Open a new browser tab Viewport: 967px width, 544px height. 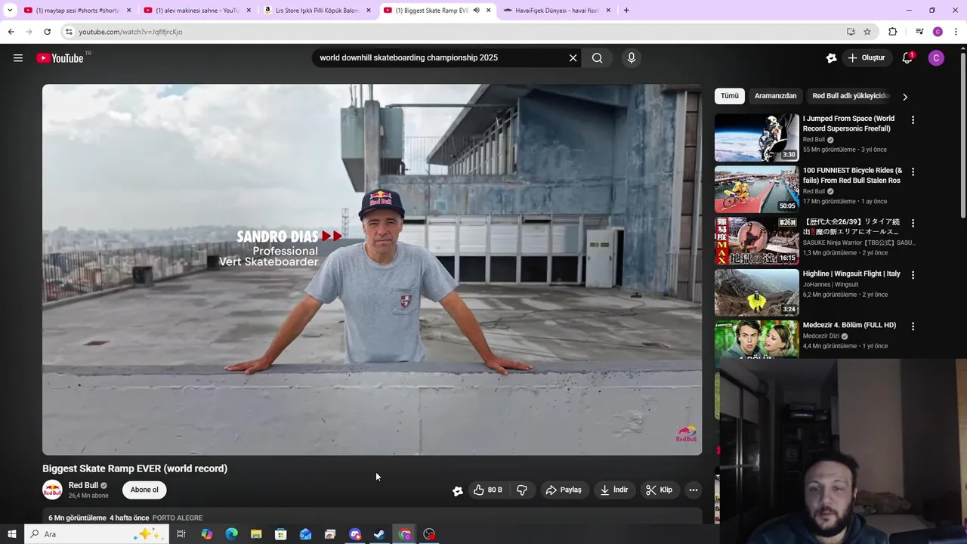click(x=626, y=11)
